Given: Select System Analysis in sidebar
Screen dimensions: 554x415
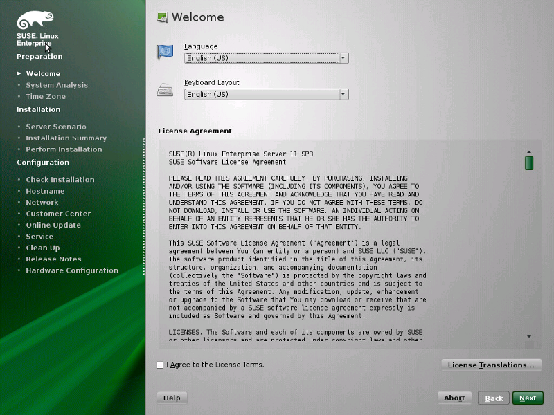Looking at the screenshot, I should (x=57, y=85).
